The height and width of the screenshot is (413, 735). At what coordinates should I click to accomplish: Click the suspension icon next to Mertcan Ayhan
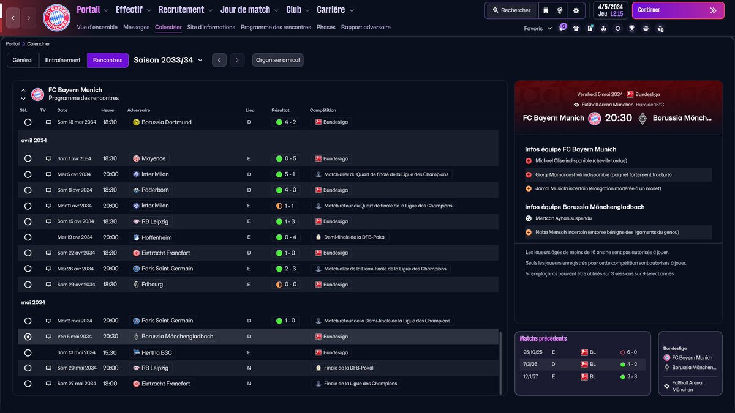point(529,218)
